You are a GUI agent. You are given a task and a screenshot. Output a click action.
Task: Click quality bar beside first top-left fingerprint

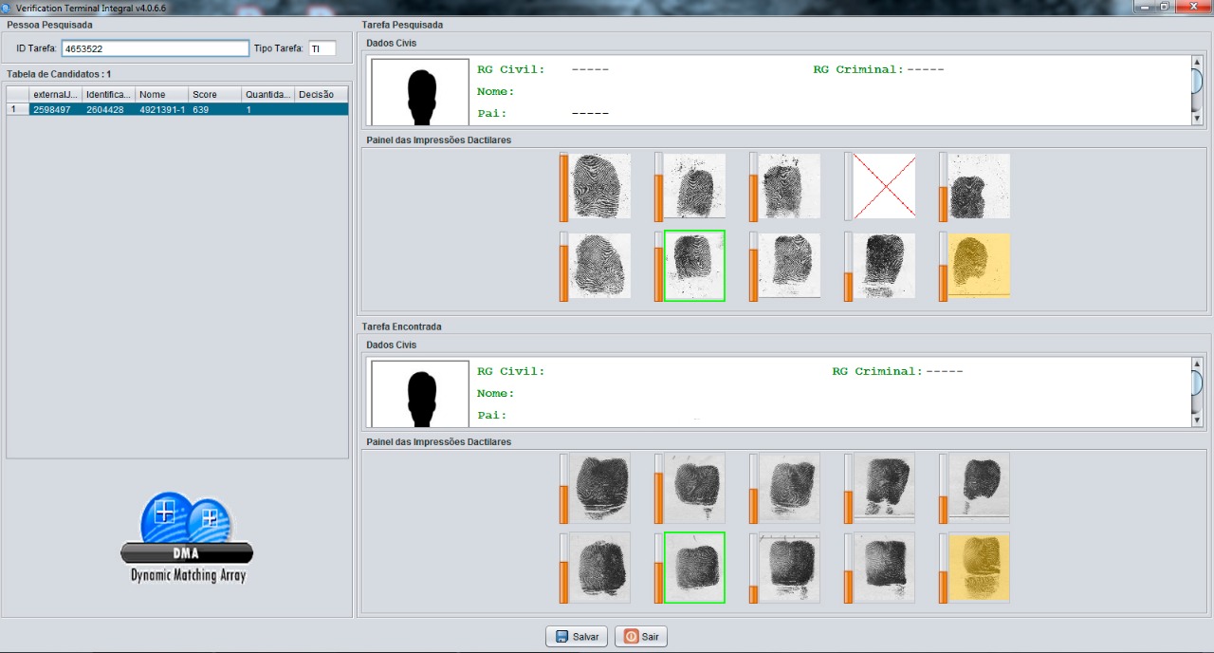563,187
